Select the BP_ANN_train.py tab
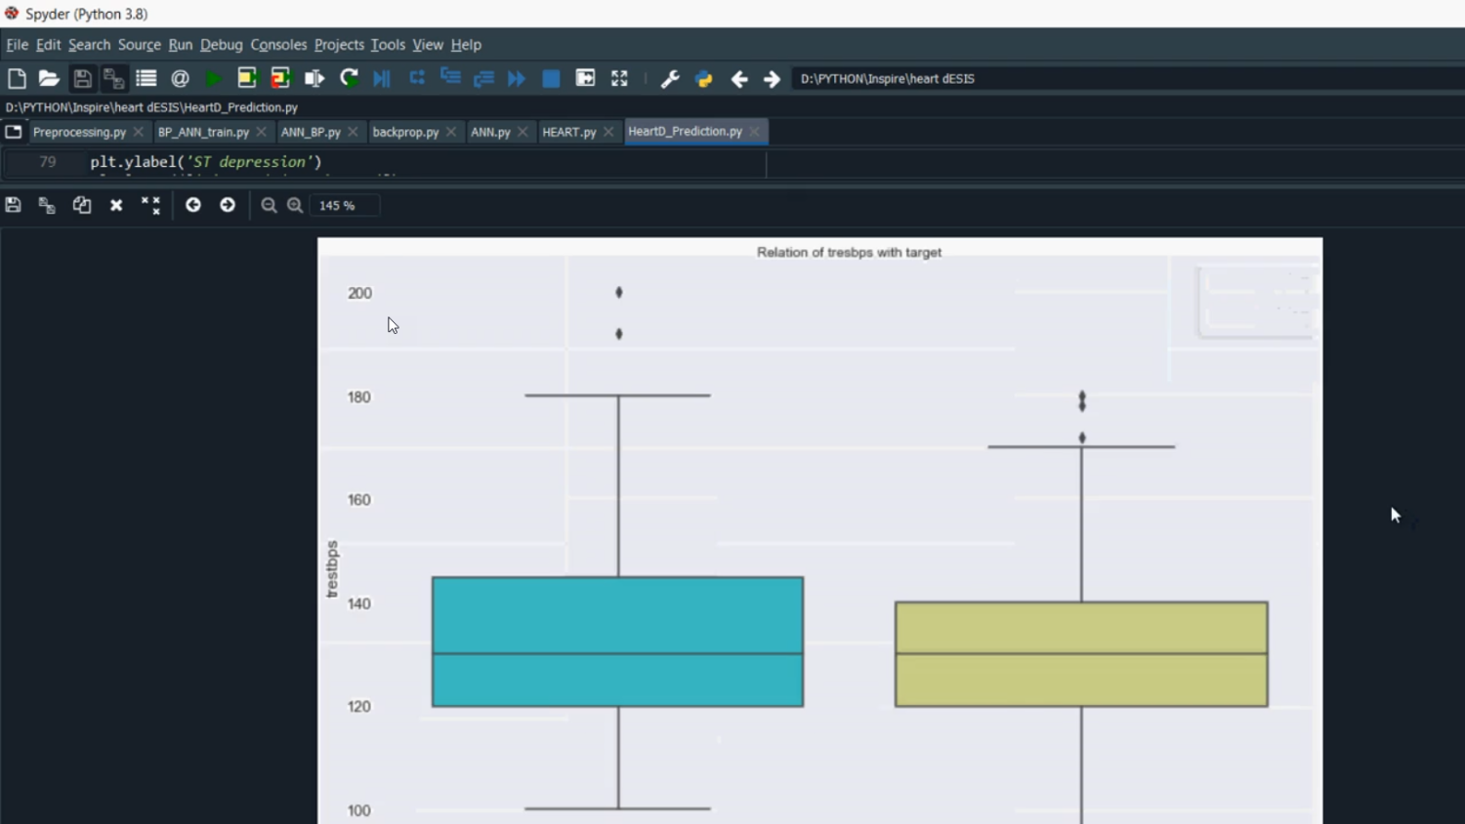This screenshot has height=824, width=1465. point(203,132)
